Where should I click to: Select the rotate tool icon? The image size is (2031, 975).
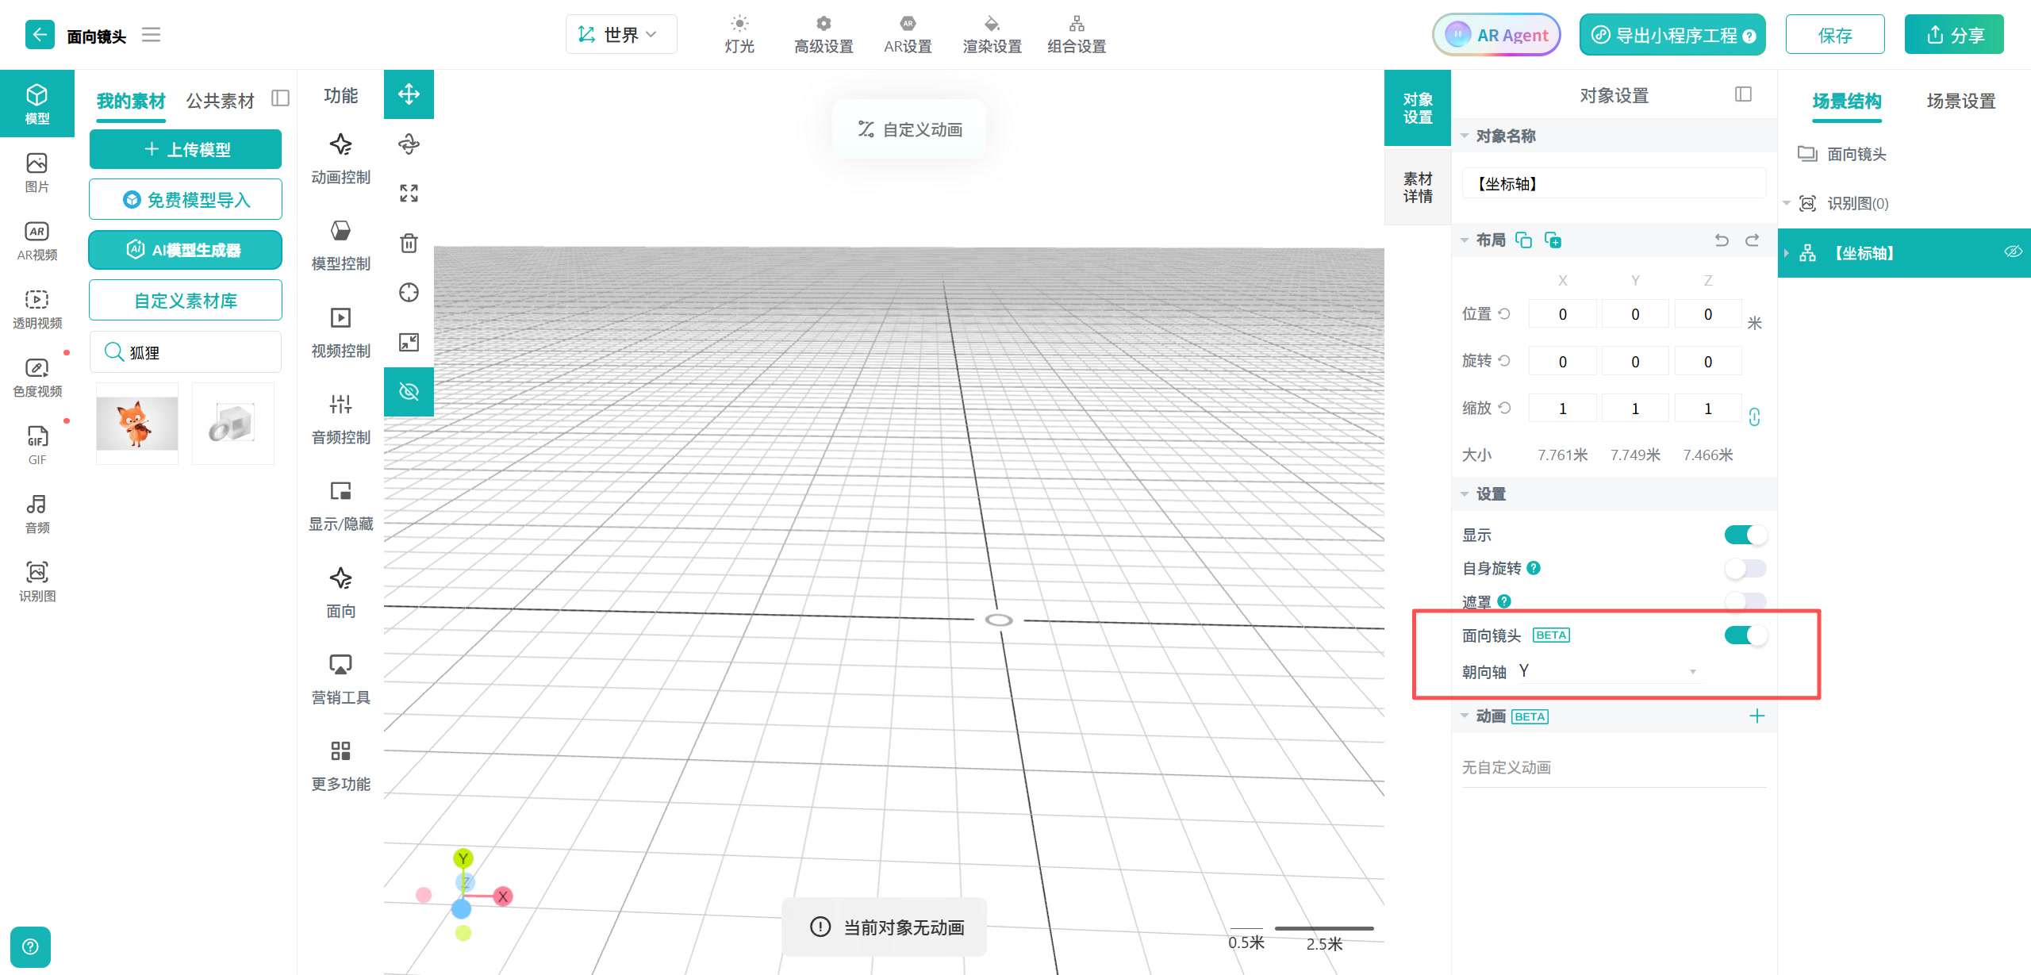pyautogui.click(x=409, y=144)
